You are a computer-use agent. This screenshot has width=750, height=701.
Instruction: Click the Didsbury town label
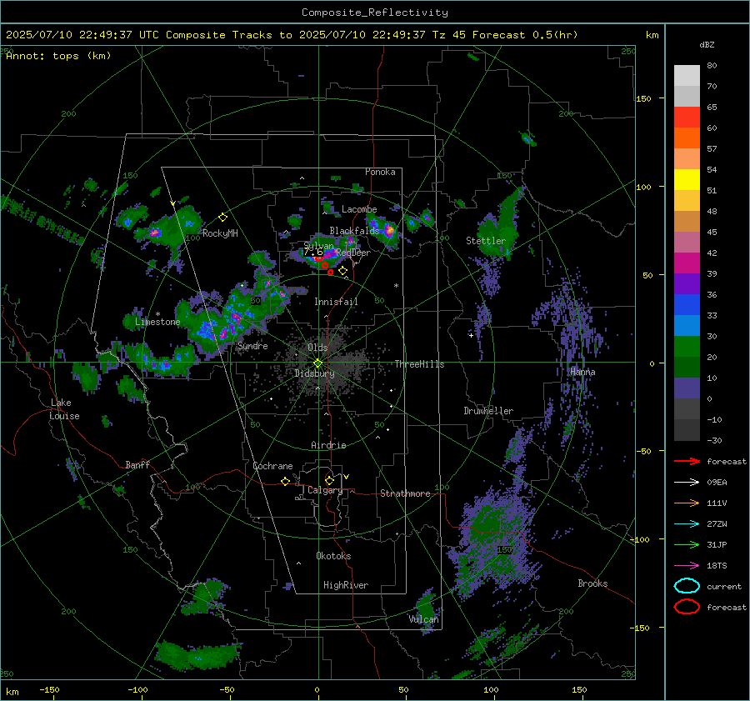(x=314, y=373)
